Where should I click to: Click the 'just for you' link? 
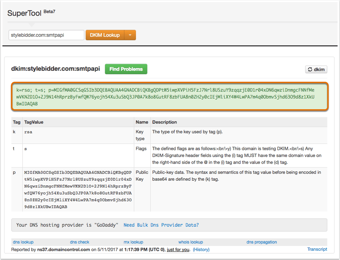(178, 249)
